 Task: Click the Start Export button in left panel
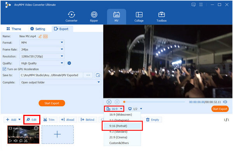52,103
